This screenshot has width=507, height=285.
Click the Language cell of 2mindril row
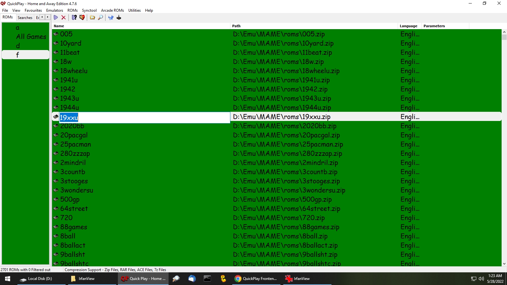pyautogui.click(x=410, y=163)
